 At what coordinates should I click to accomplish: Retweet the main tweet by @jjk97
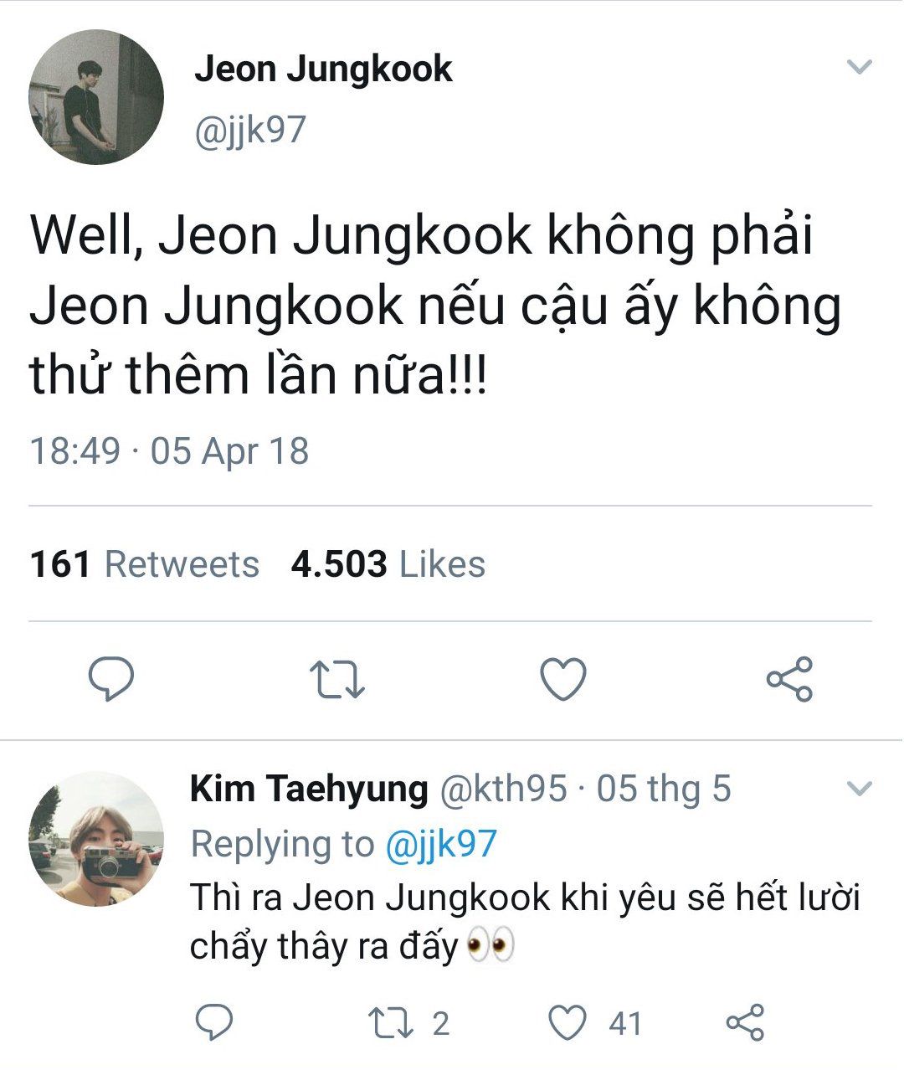(x=336, y=679)
